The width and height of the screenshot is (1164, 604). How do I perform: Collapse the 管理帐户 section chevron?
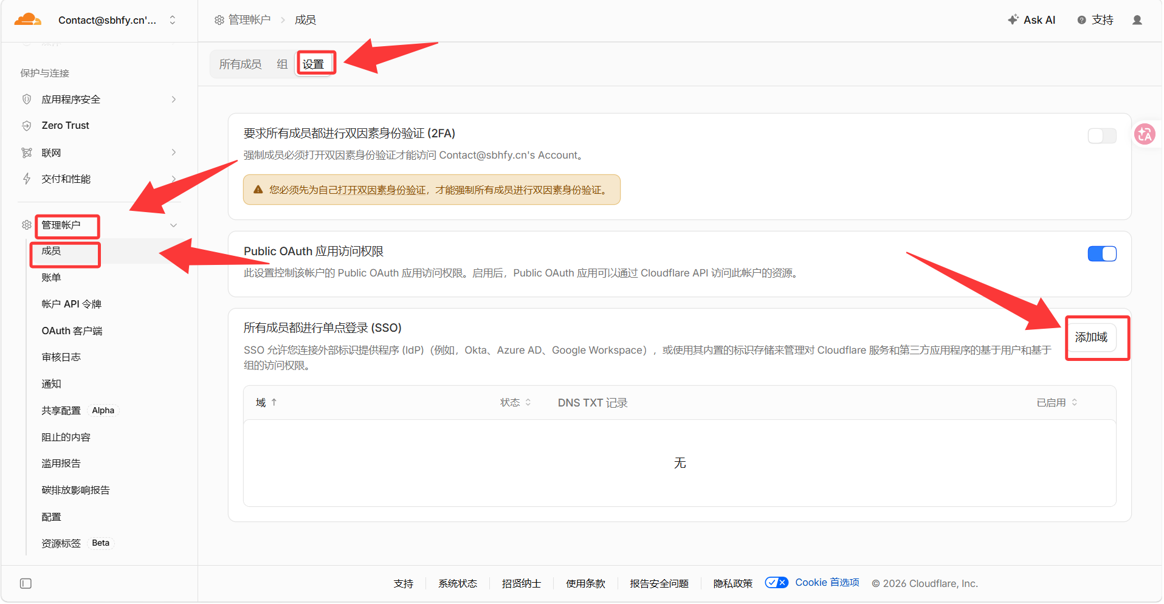pos(174,225)
